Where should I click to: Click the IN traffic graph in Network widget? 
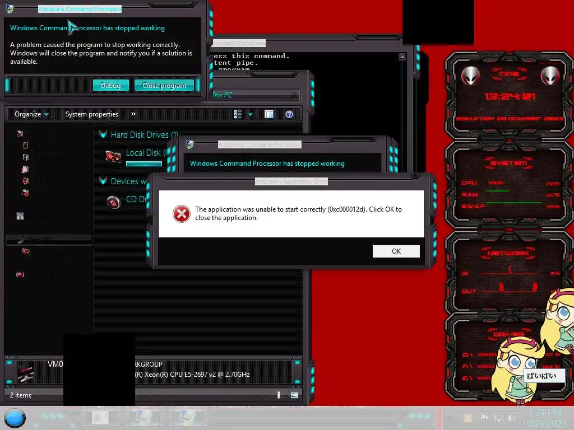pos(510,272)
